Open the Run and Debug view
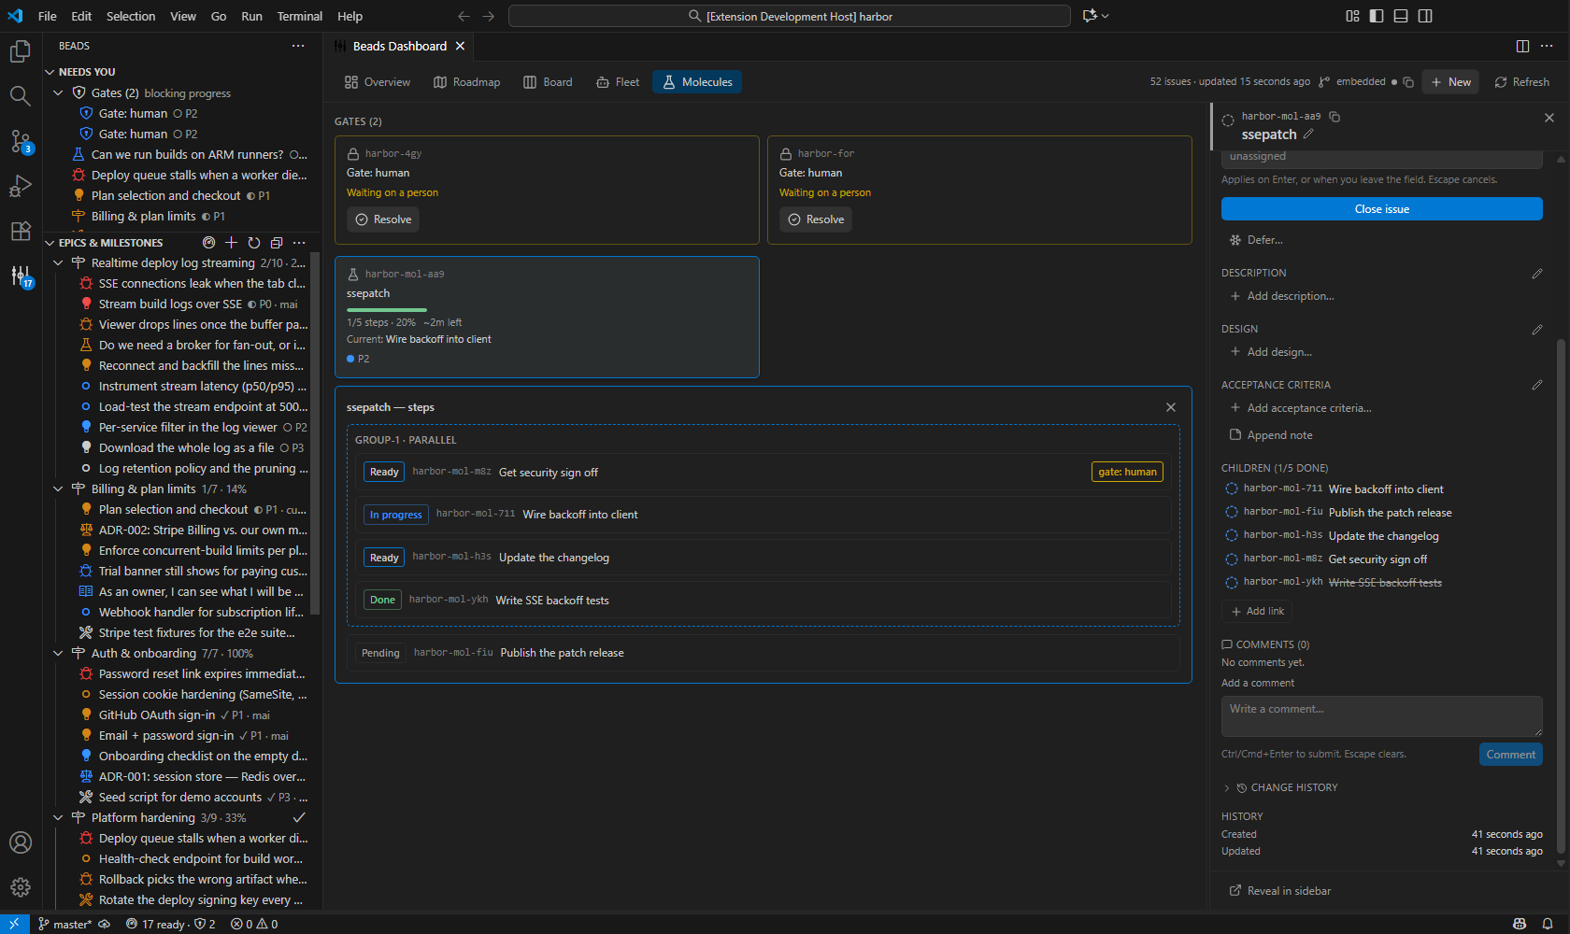Screen dimensions: 1570x934 [21, 186]
